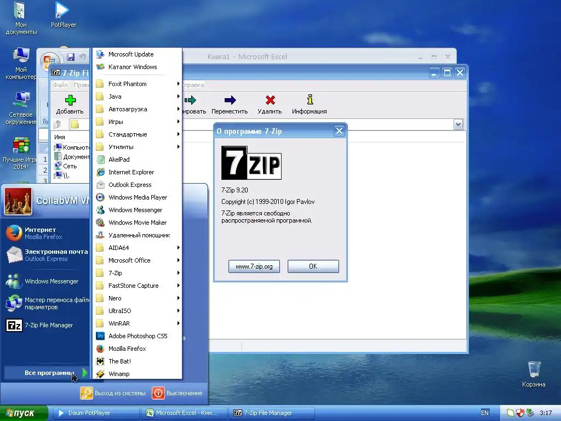The image size is (561, 421).
Task: Open Microsoft Update from the programs menu
Action: [x=138, y=54]
